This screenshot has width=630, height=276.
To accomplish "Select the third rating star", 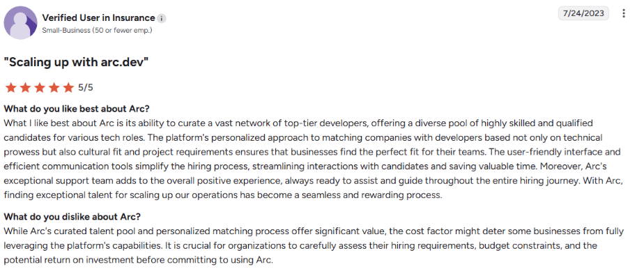I will coord(39,87).
